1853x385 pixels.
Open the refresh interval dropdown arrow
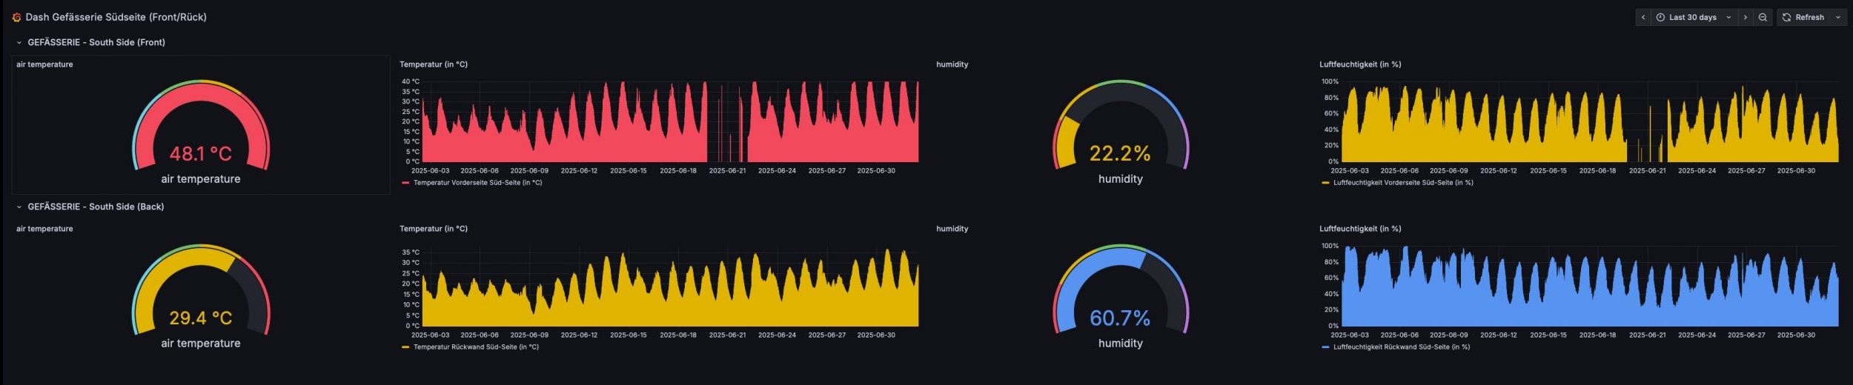coord(1837,17)
